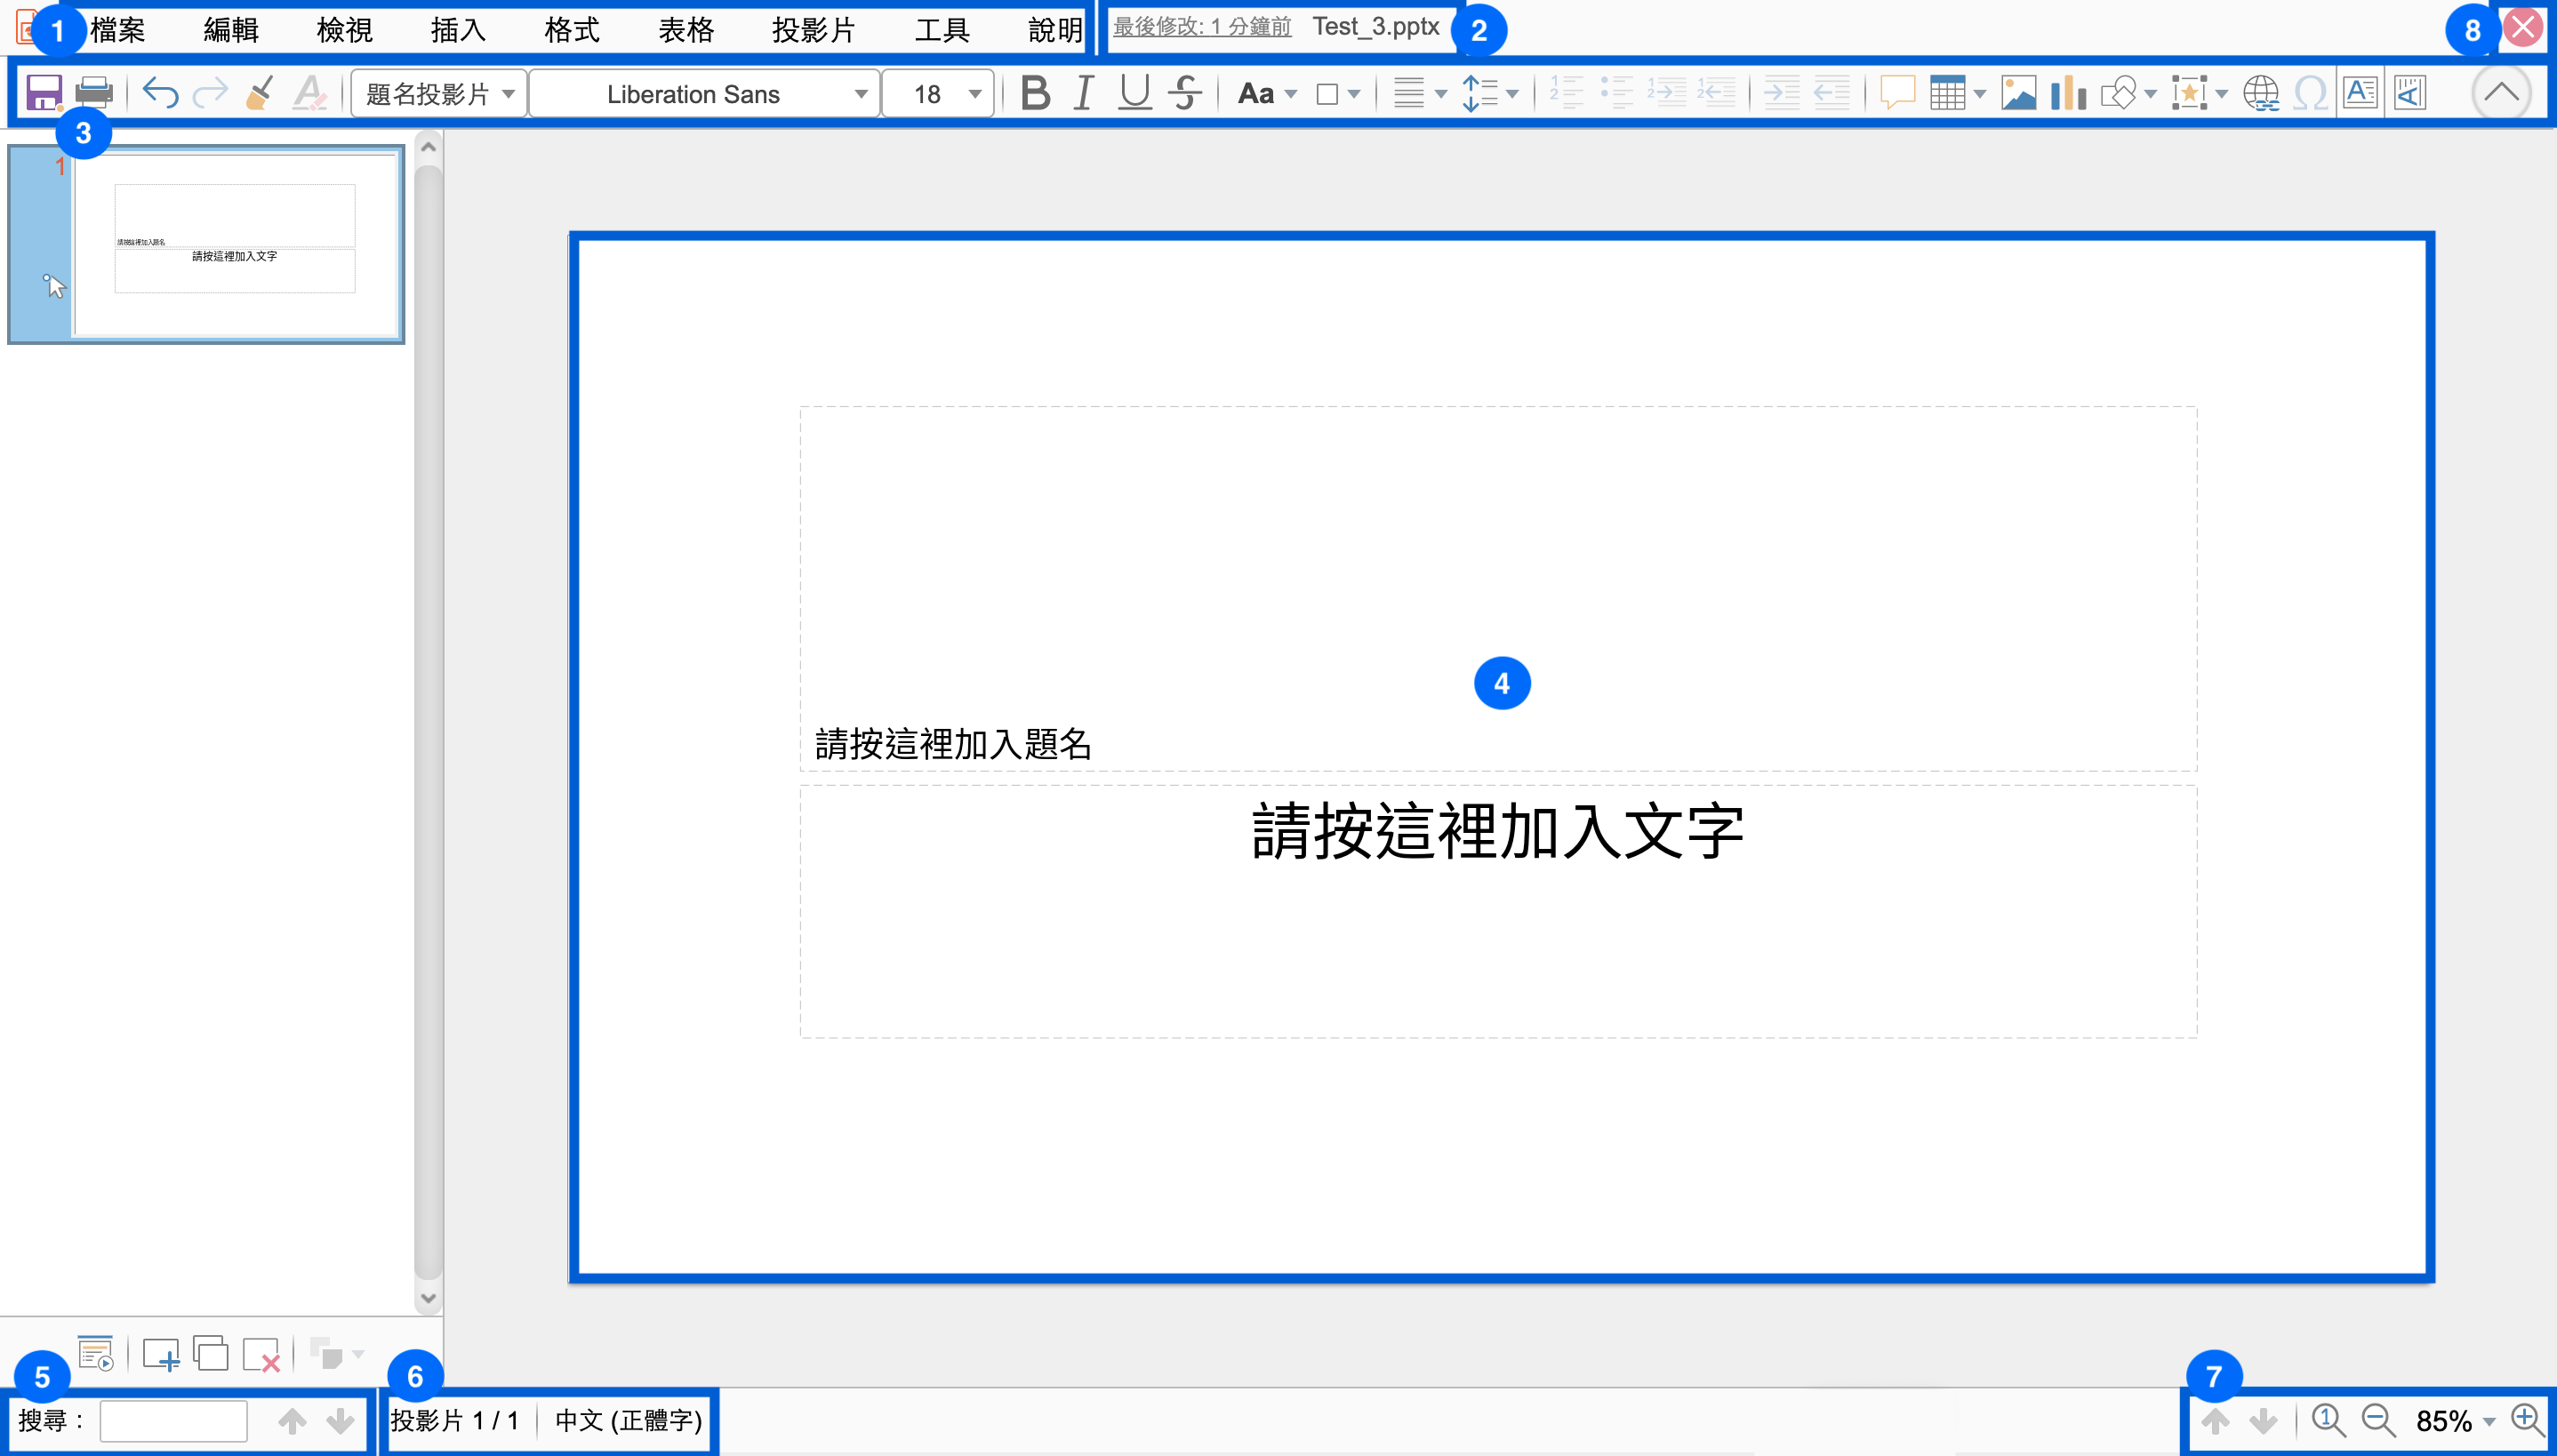
Task: Duplicate the current slide
Action: (211, 1354)
